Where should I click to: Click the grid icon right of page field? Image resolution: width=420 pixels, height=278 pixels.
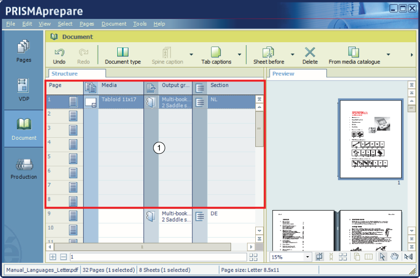[253, 257]
